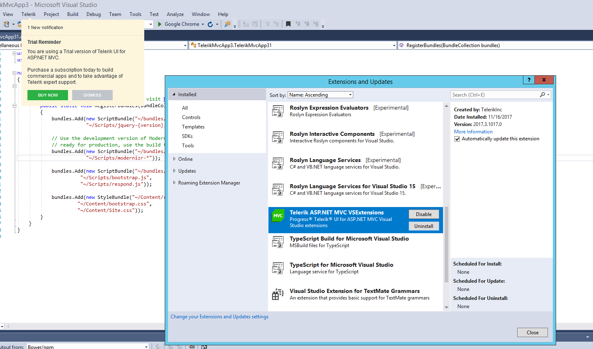
Task: Click the Roslyn Language Services extension icon
Action: (278, 163)
